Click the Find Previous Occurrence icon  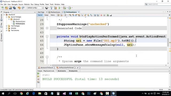coord(73,15)
